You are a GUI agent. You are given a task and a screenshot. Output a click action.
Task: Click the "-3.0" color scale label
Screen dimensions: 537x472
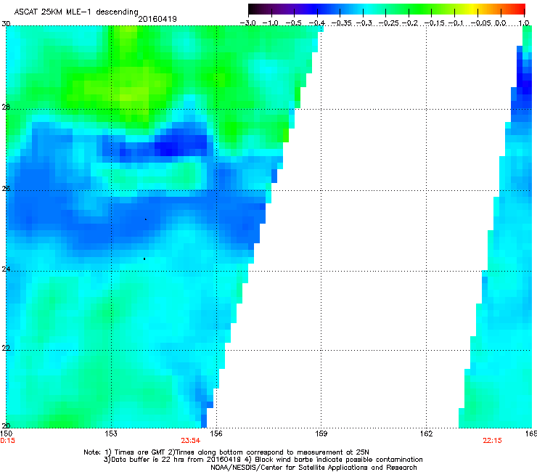247,23
